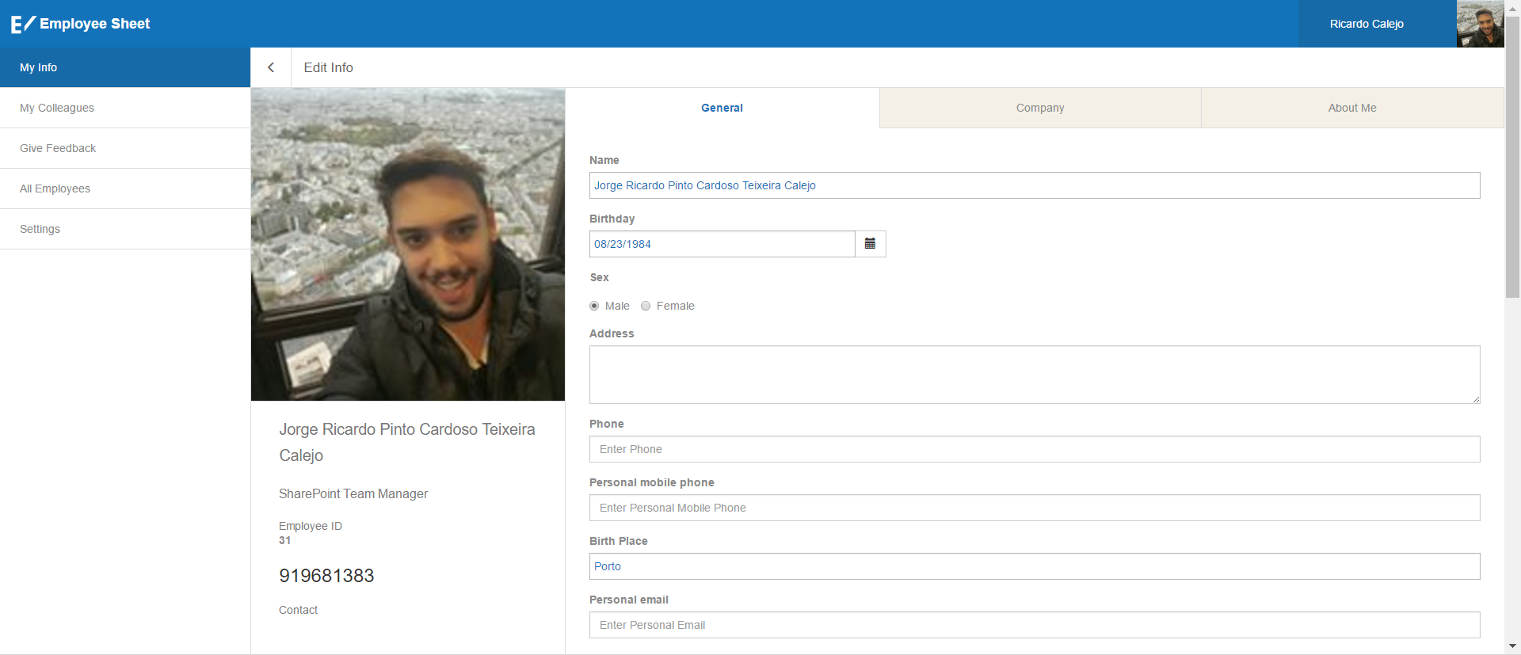Image resolution: width=1521 pixels, height=655 pixels.
Task: Select the Female radio button
Action: point(646,306)
